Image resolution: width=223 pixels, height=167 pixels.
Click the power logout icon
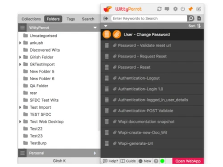[x=183, y=9]
